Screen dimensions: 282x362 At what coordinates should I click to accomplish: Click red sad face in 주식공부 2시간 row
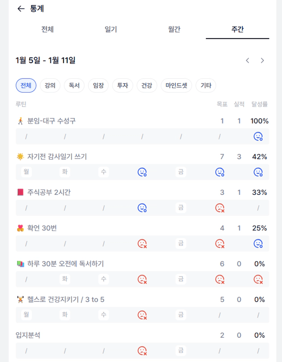coord(220,208)
